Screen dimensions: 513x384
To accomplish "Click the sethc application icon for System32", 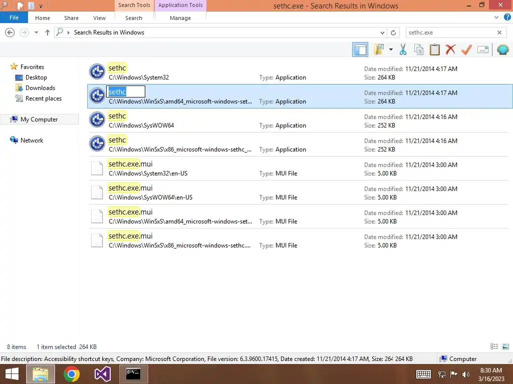I will [x=97, y=71].
